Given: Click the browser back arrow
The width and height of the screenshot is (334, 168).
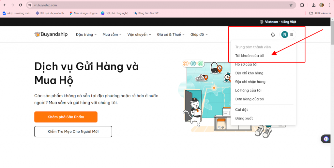Looking at the screenshot, I should pos(5,5).
